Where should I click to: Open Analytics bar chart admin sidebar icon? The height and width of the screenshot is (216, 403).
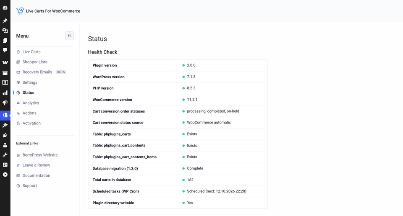(x=5, y=93)
